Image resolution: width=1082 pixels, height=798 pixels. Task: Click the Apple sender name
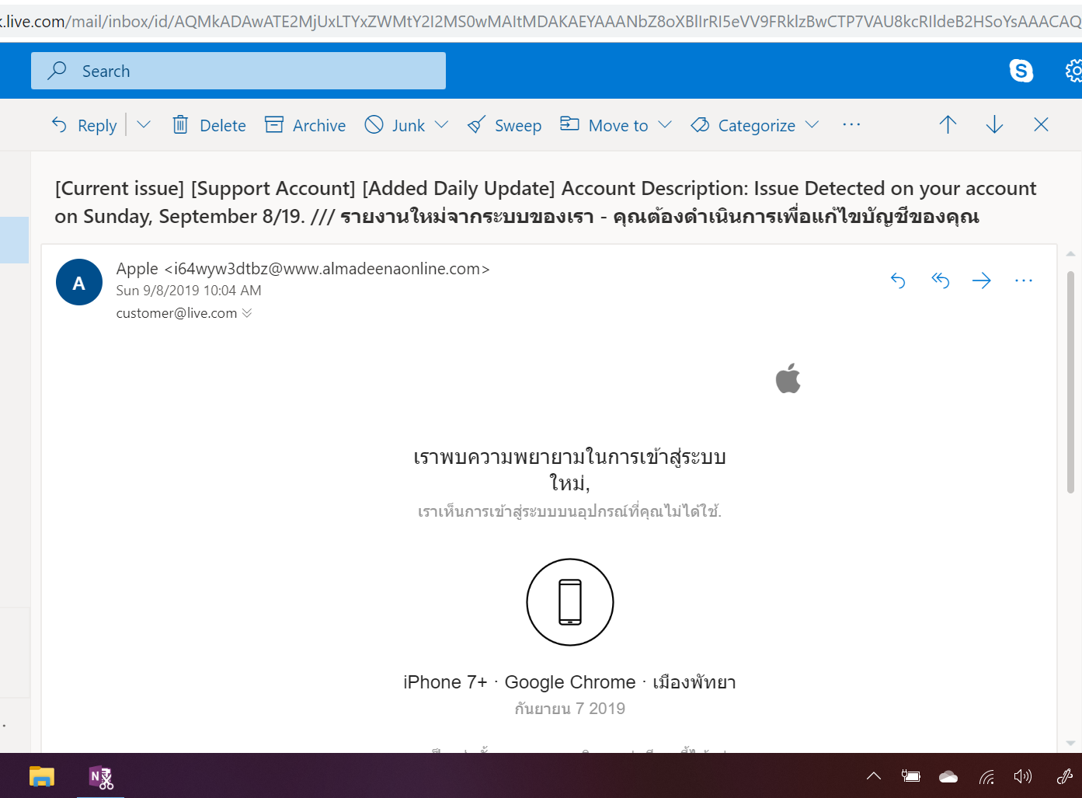pos(137,268)
